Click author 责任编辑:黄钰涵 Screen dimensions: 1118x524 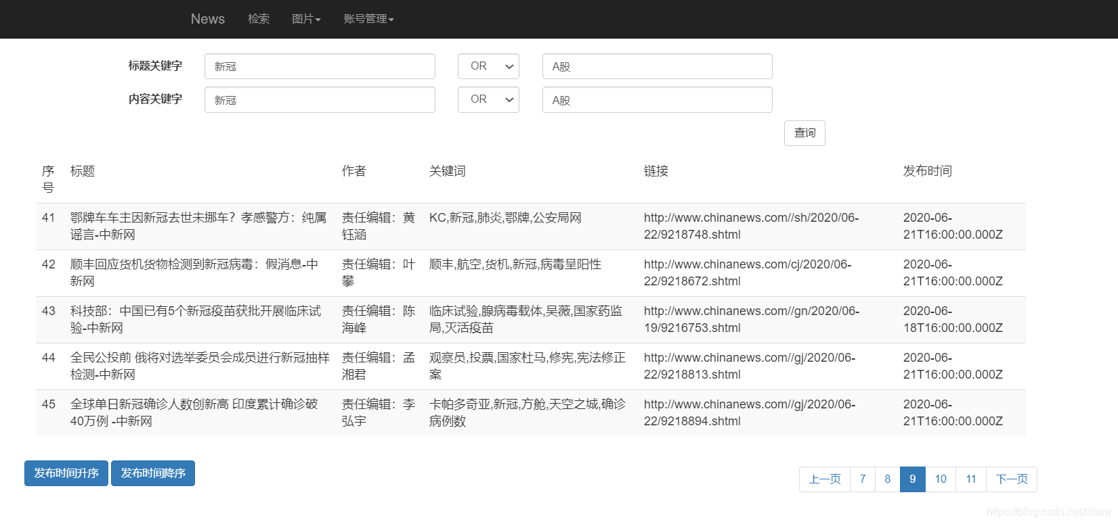(x=379, y=227)
